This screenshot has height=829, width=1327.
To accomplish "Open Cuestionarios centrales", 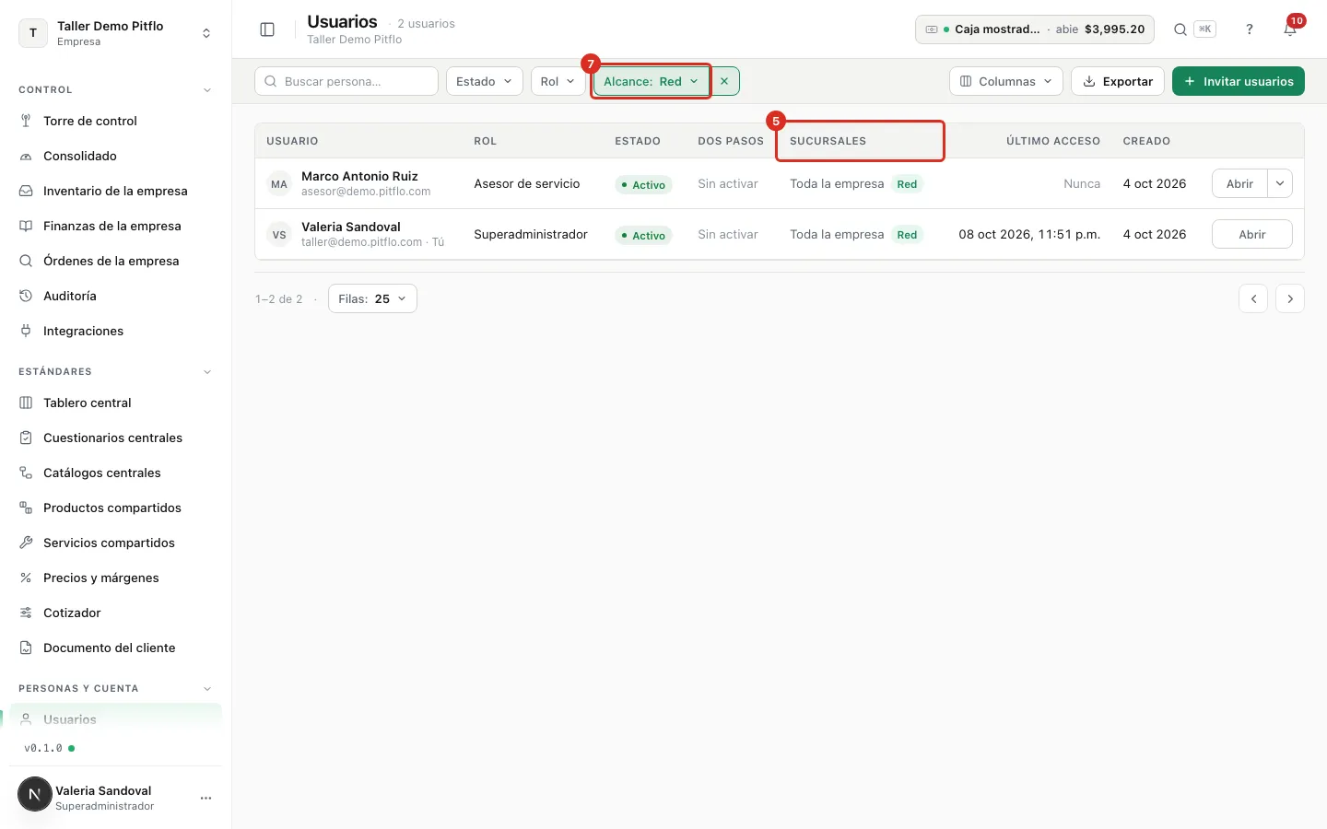I will tap(115, 438).
